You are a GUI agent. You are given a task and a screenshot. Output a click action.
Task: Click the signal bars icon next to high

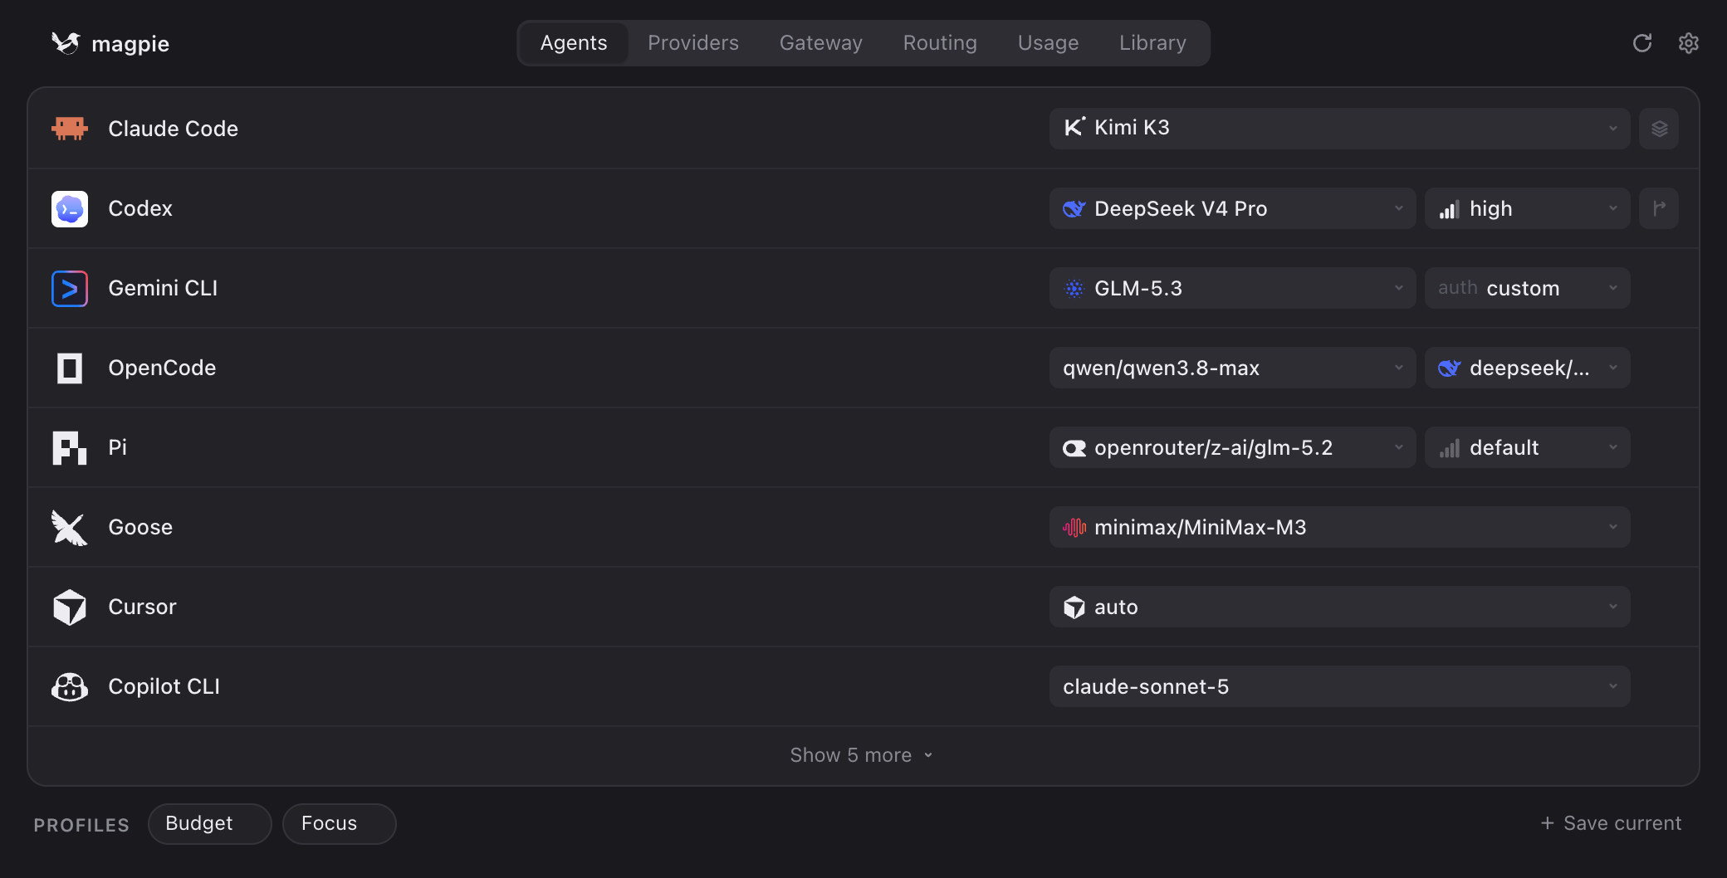point(1450,209)
